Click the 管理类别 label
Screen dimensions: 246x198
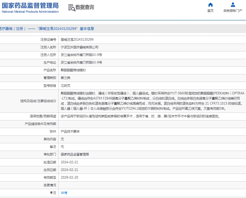click(x=50, y=78)
